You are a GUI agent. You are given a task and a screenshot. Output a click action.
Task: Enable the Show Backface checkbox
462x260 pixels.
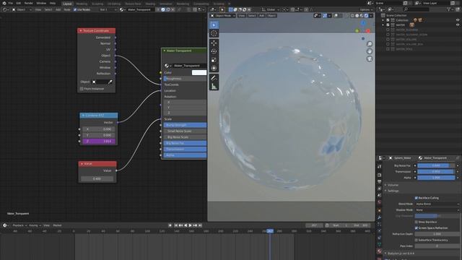click(417, 222)
